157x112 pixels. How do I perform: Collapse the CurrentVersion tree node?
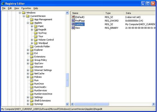click(x=24, y=16)
